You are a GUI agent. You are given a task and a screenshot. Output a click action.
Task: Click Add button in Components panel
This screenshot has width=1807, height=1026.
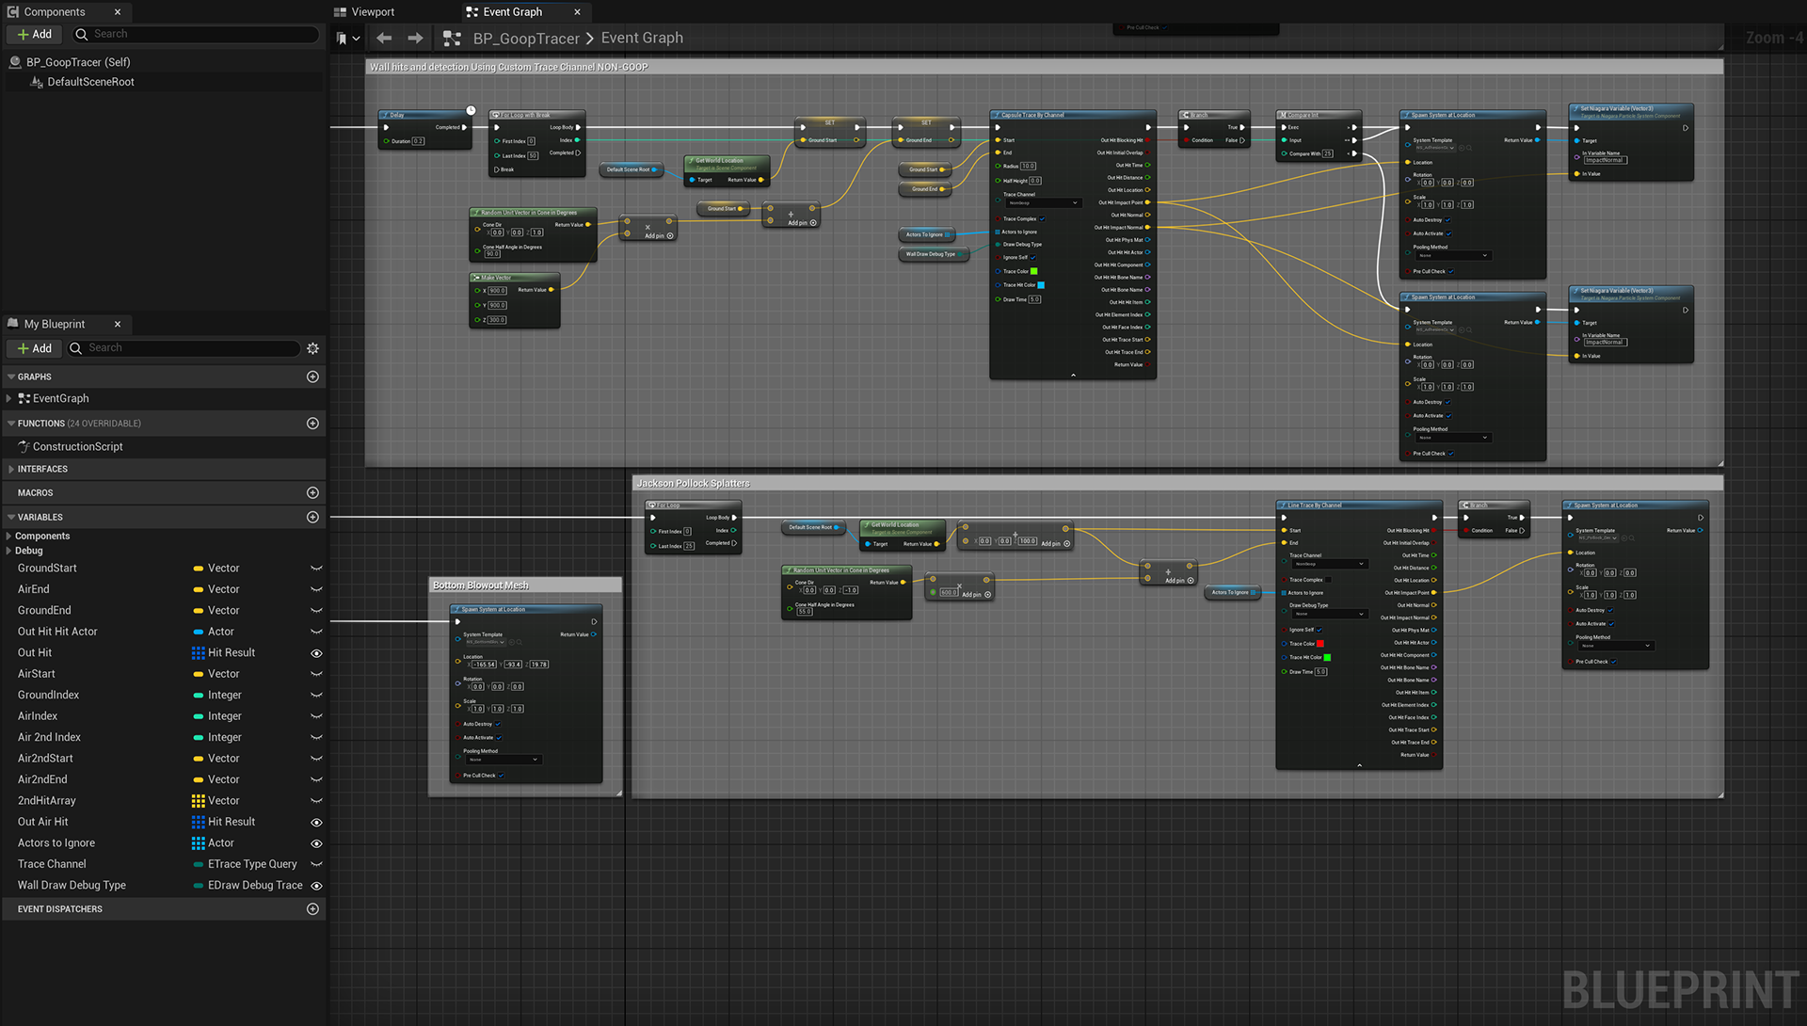pyautogui.click(x=35, y=34)
